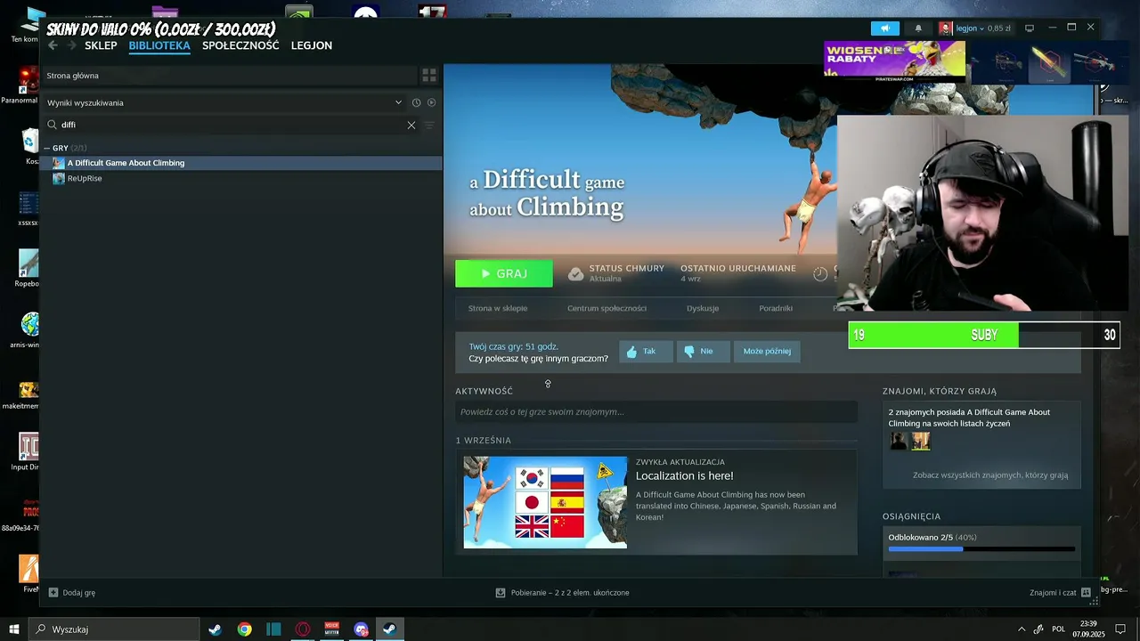Open Centrum społeczności link

[607, 308]
